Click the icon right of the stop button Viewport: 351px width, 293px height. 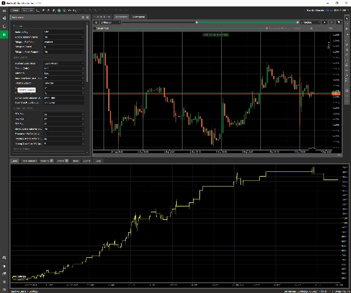coord(339,22)
